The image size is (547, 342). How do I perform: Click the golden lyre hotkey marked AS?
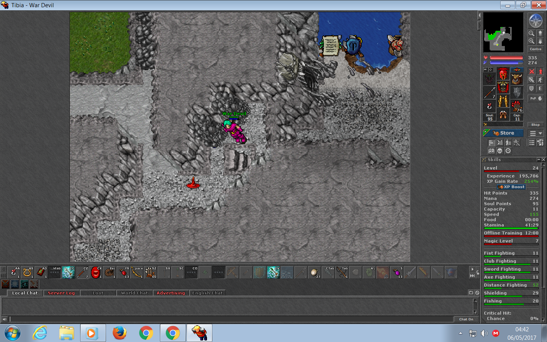pos(27,272)
